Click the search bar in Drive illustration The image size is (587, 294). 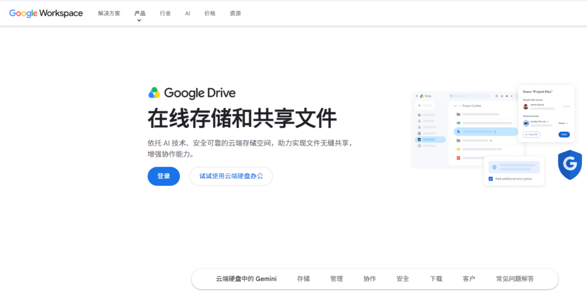pyautogui.click(x=470, y=96)
